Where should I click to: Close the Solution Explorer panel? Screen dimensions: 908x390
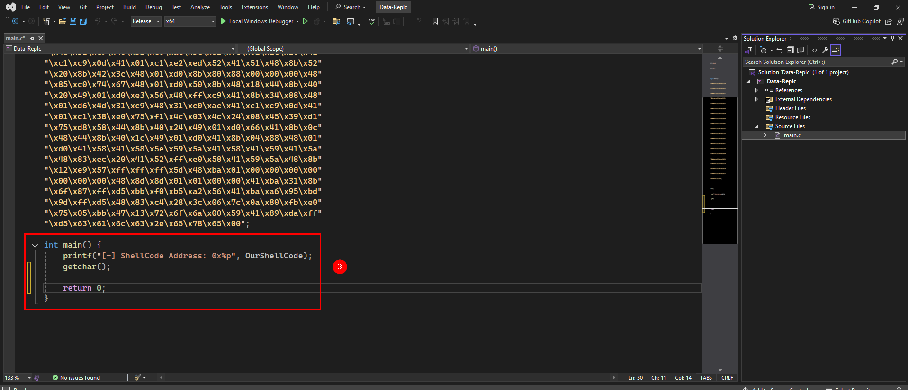[900, 38]
